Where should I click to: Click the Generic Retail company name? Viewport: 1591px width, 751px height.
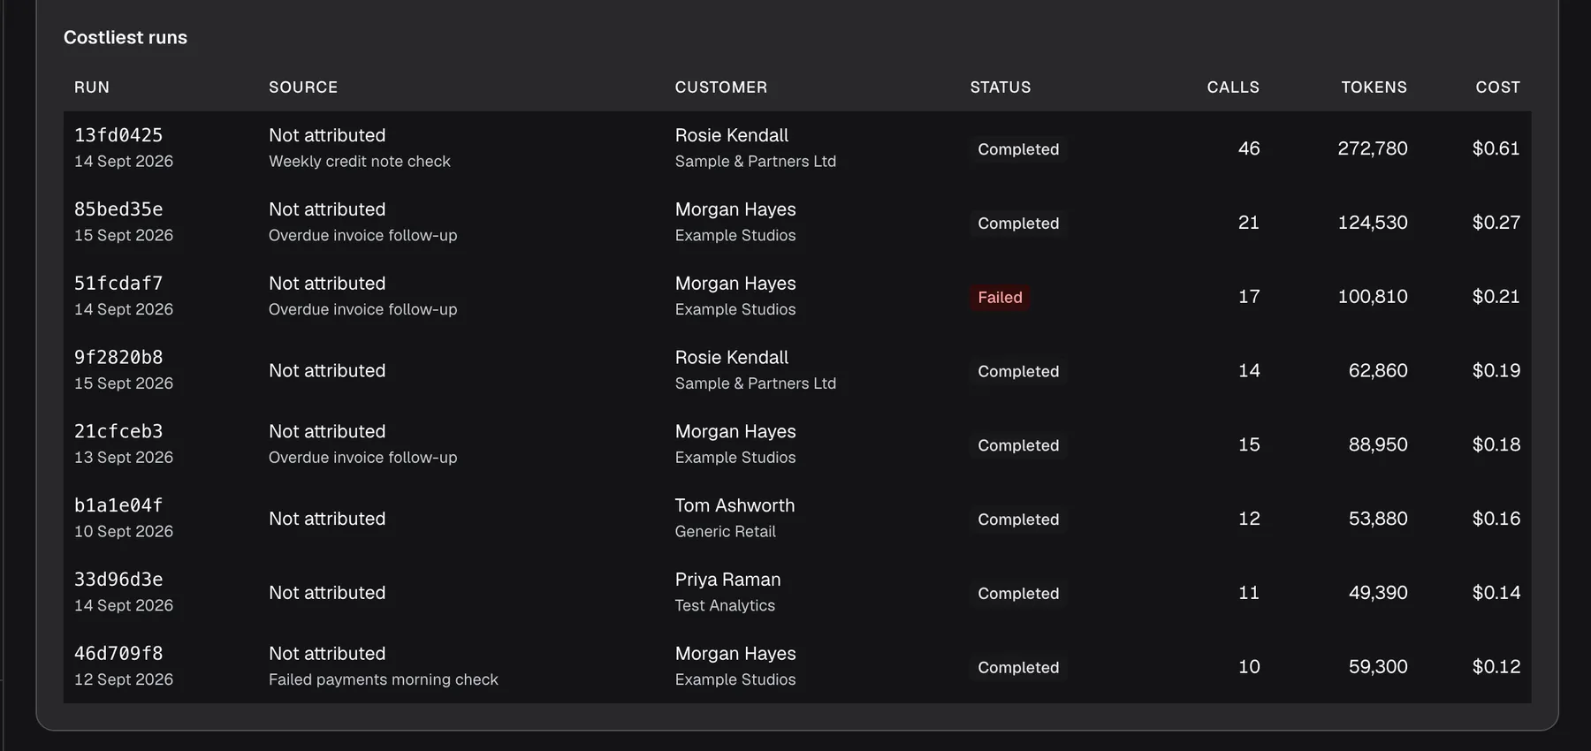pos(726,532)
